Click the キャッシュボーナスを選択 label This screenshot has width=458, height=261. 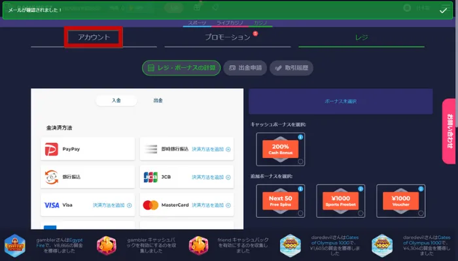(278, 125)
